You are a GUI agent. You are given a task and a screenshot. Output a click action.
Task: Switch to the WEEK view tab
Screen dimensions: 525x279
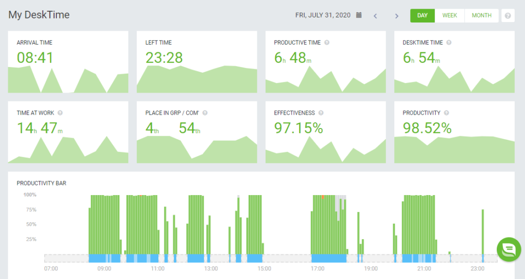pyautogui.click(x=450, y=16)
